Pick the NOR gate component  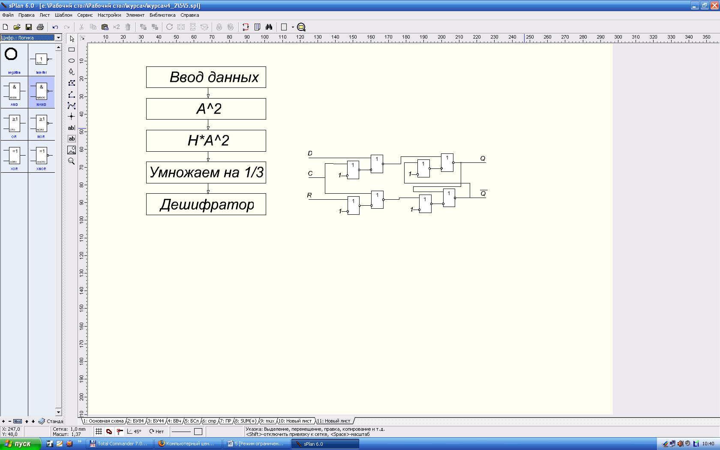pos(42,124)
